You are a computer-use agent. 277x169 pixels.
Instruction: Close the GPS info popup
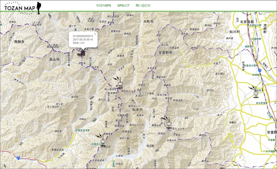(x=95, y=33)
